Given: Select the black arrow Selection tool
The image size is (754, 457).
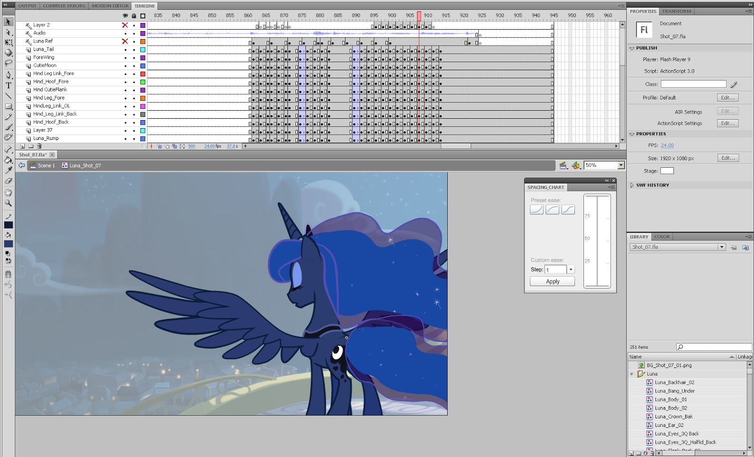Looking at the screenshot, I should click(x=8, y=22).
